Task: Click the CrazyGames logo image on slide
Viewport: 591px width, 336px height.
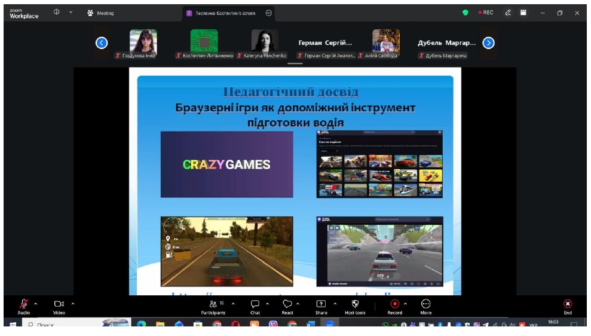Action: (x=227, y=164)
